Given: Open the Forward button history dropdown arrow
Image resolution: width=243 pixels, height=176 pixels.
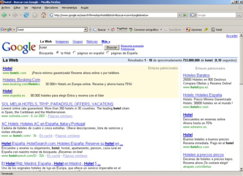Looking at the screenshot, I should point(20,15).
